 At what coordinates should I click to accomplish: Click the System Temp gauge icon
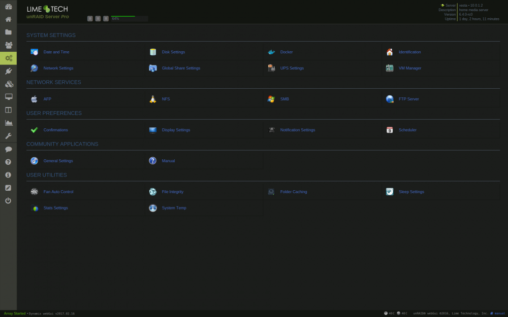point(153,208)
